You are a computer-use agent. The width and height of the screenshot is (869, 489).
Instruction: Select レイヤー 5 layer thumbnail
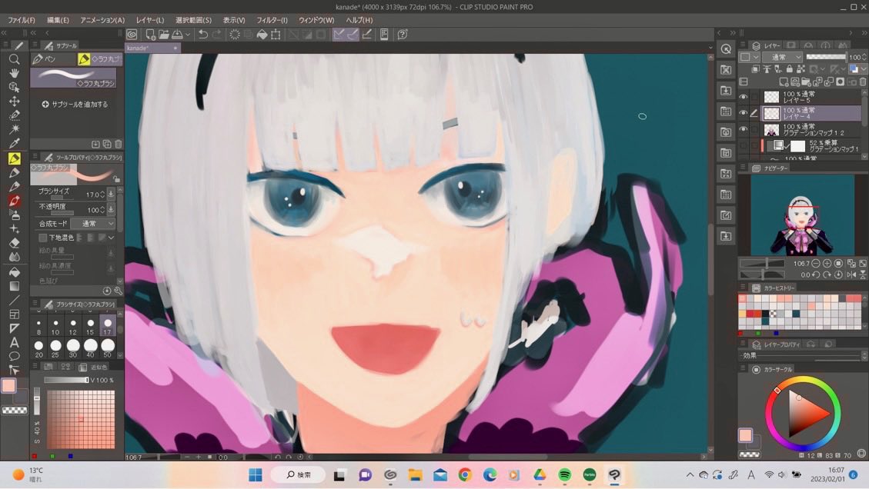[x=771, y=97]
